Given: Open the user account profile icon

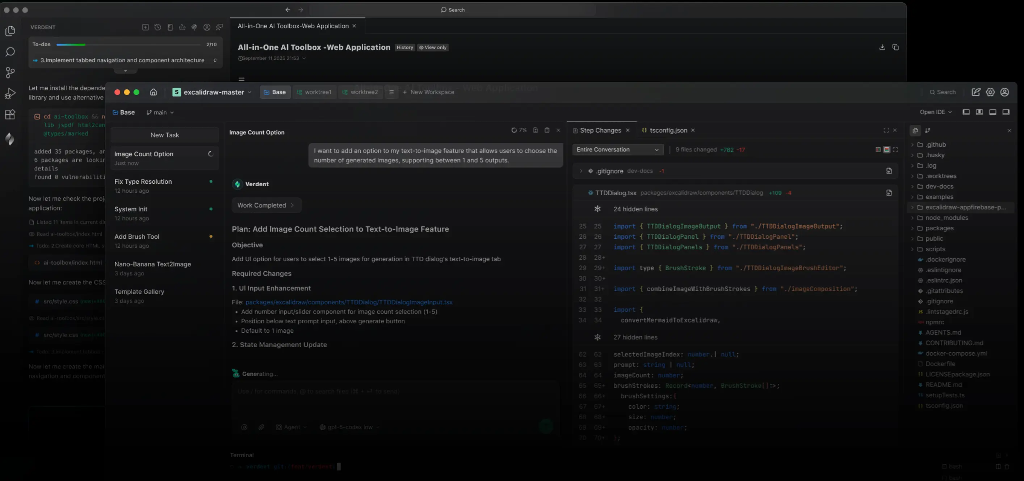Looking at the screenshot, I should click(x=1004, y=92).
